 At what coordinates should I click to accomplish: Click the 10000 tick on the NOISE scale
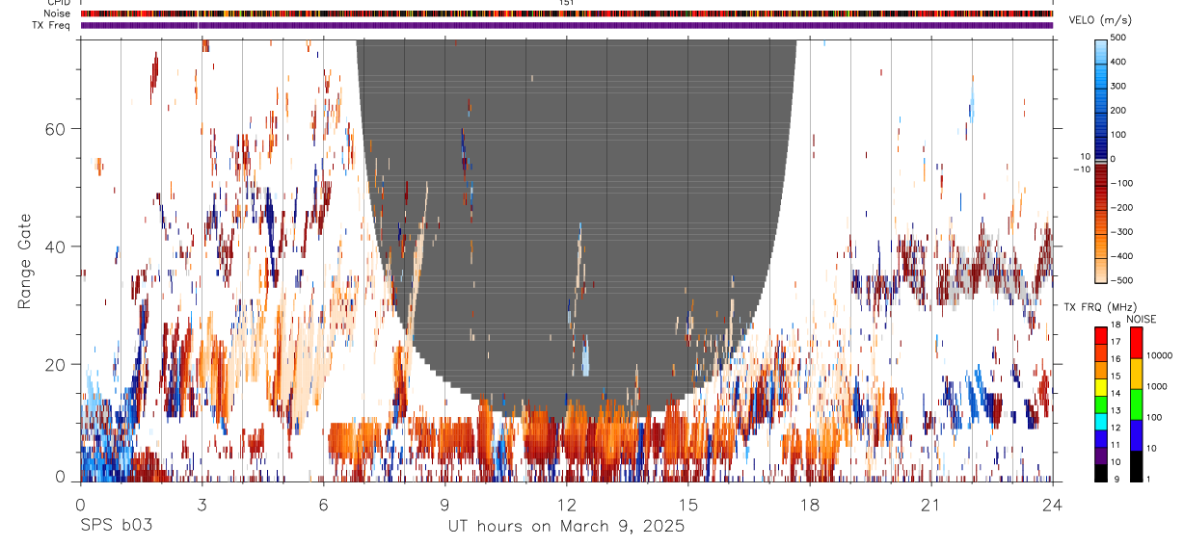(x=1159, y=356)
